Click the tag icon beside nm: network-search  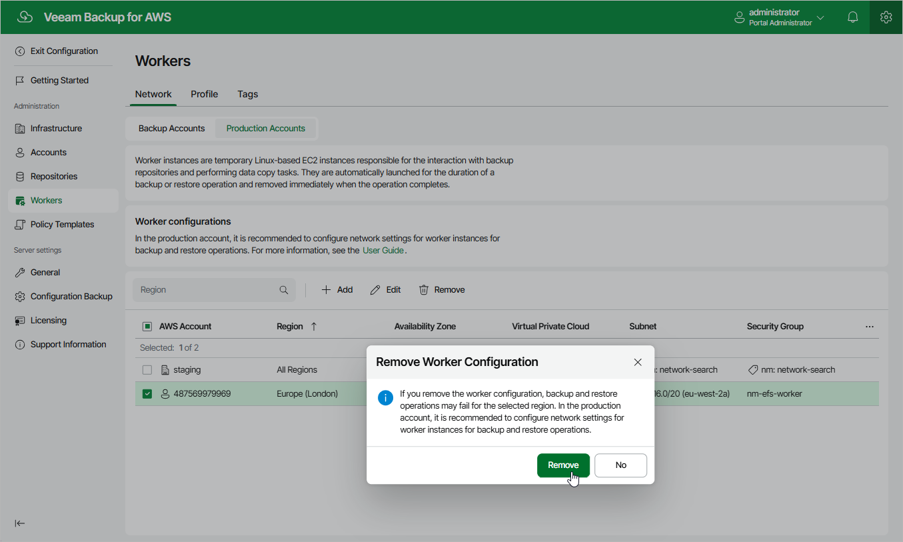pos(753,370)
